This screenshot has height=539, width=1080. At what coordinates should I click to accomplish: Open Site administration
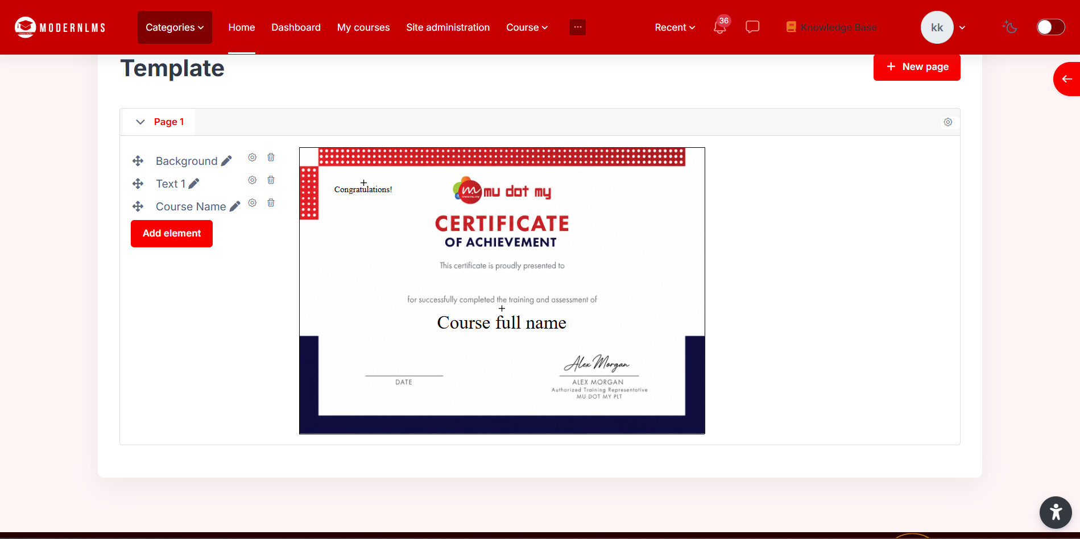pyautogui.click(x=448, y=27)
